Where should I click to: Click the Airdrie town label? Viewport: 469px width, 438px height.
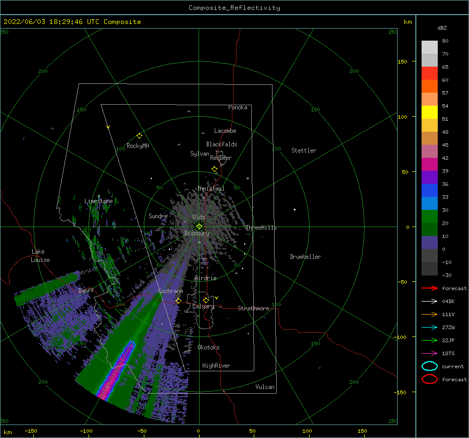click(x=205, y=278)
